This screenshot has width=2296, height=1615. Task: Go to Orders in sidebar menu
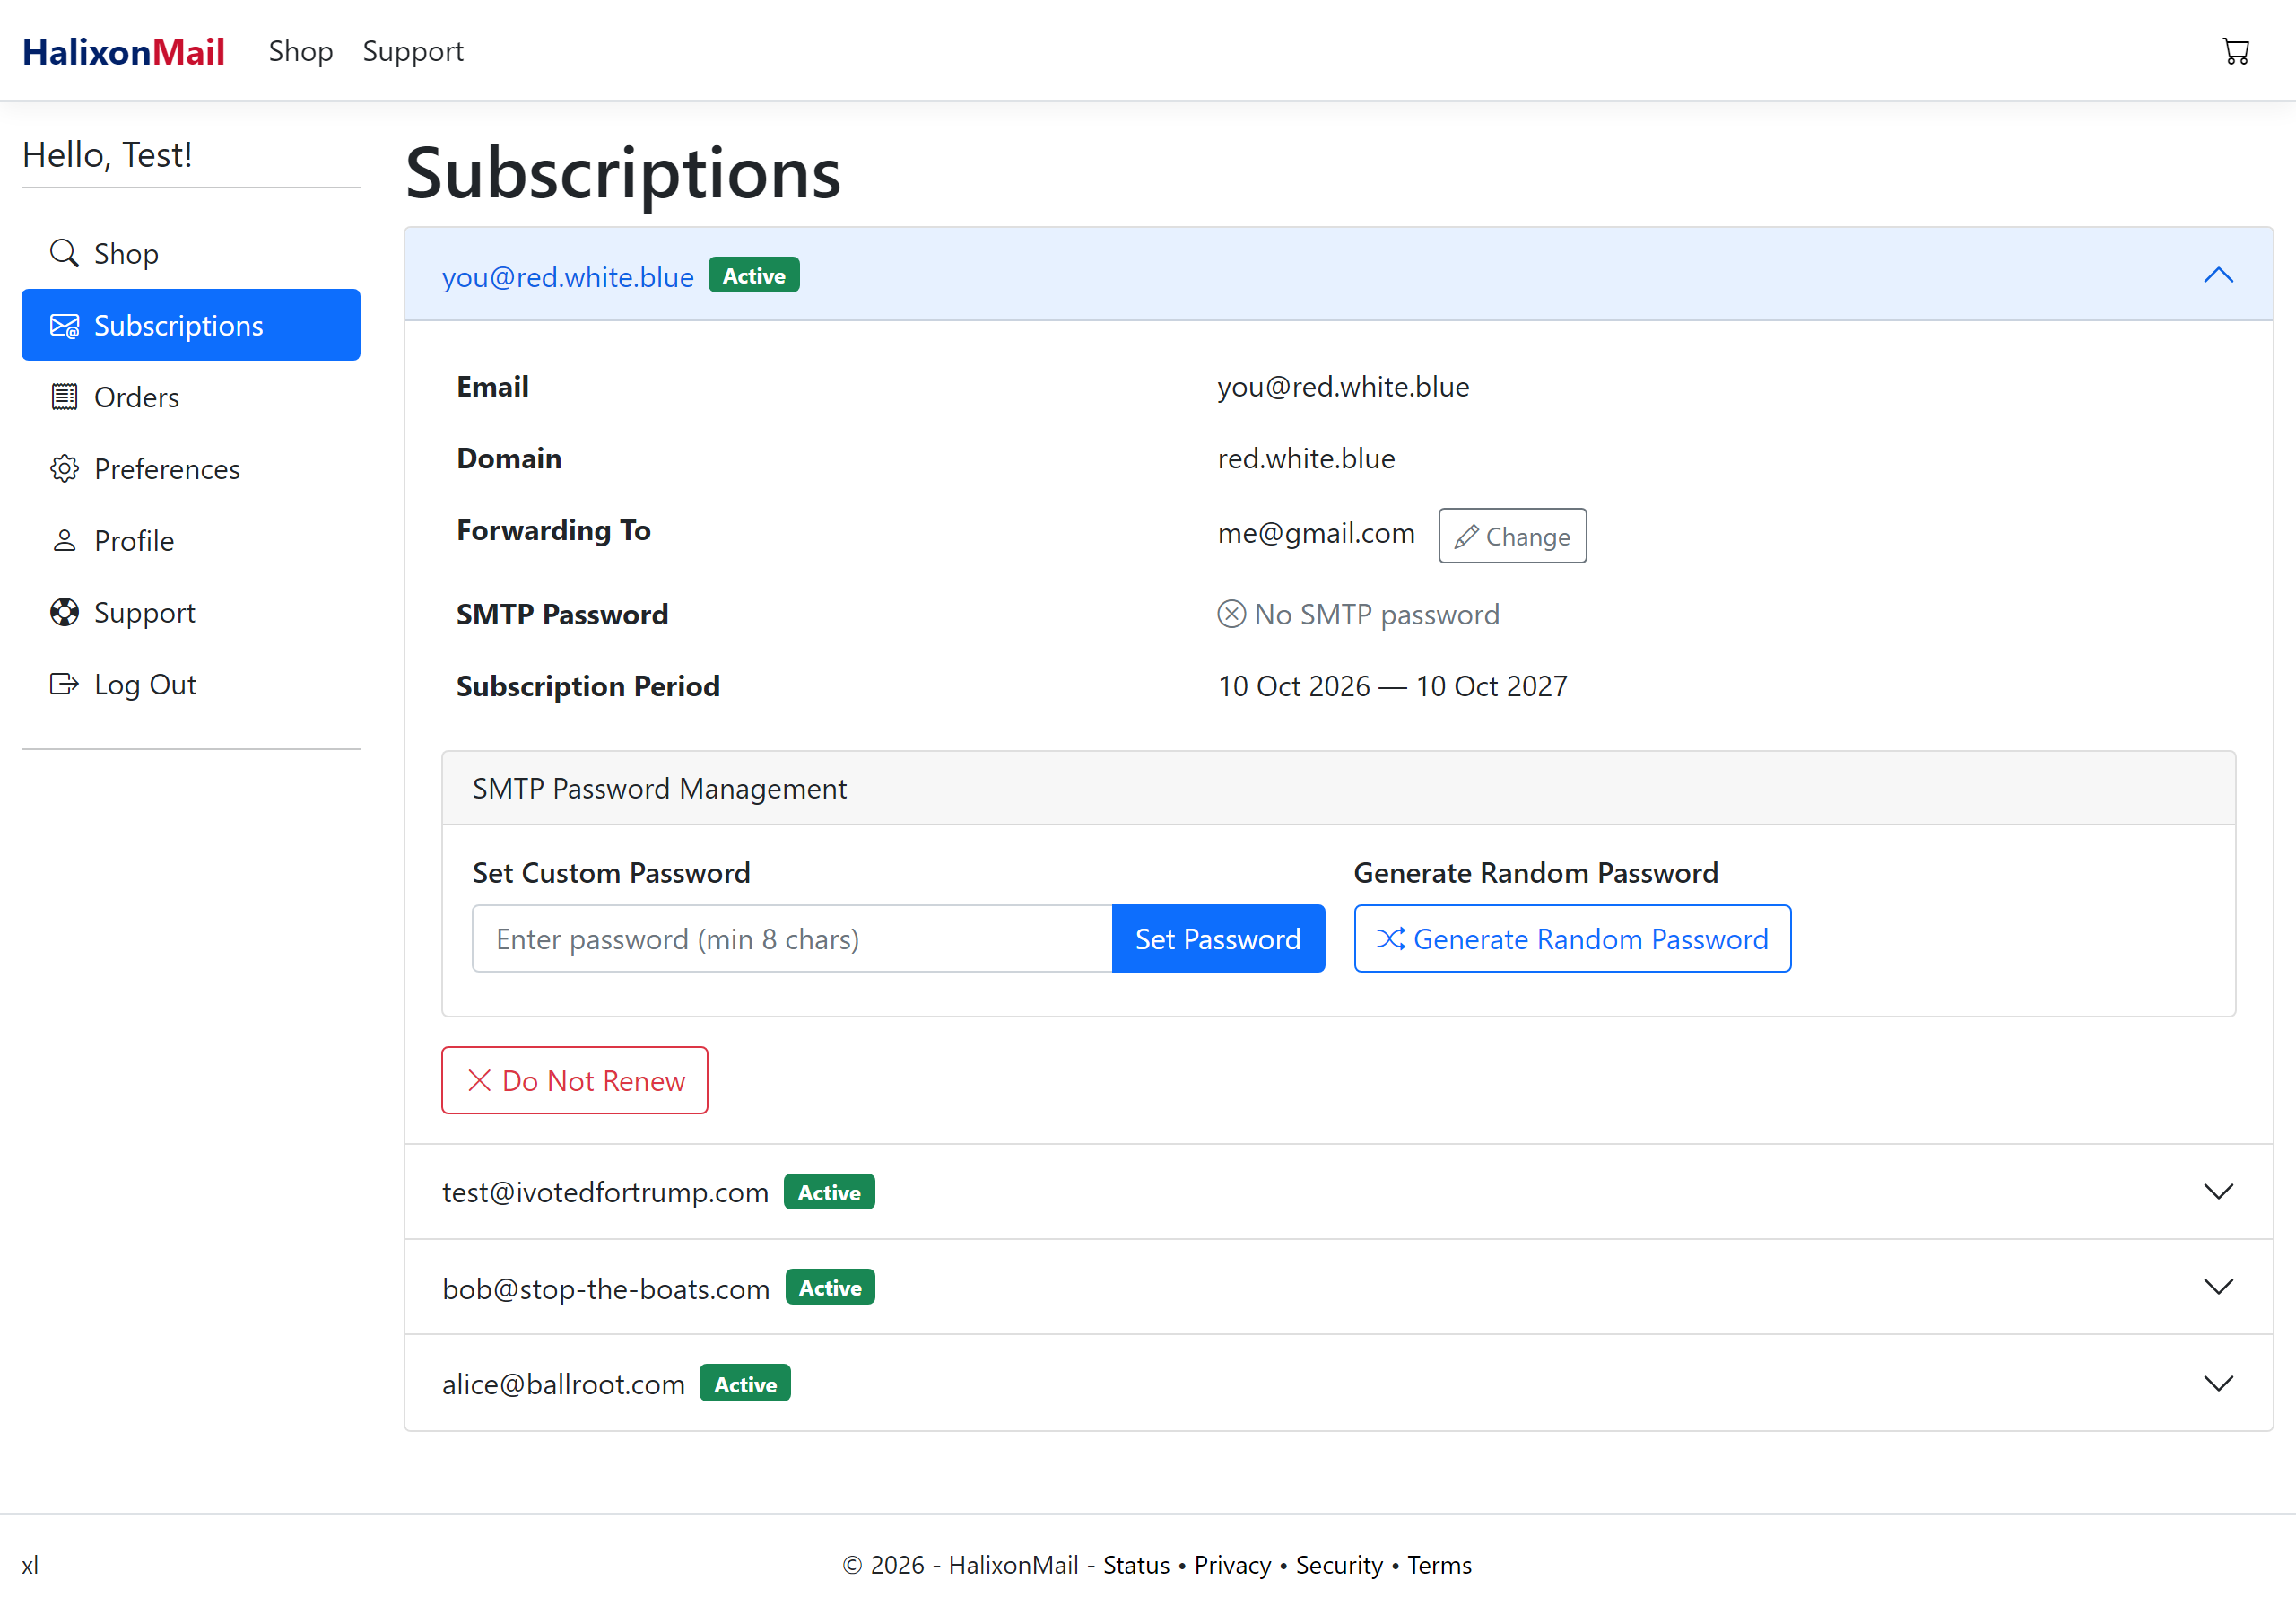click(x=191, y=397)
